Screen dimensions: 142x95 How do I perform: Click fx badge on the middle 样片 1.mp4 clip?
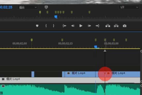tap(69, 73)
